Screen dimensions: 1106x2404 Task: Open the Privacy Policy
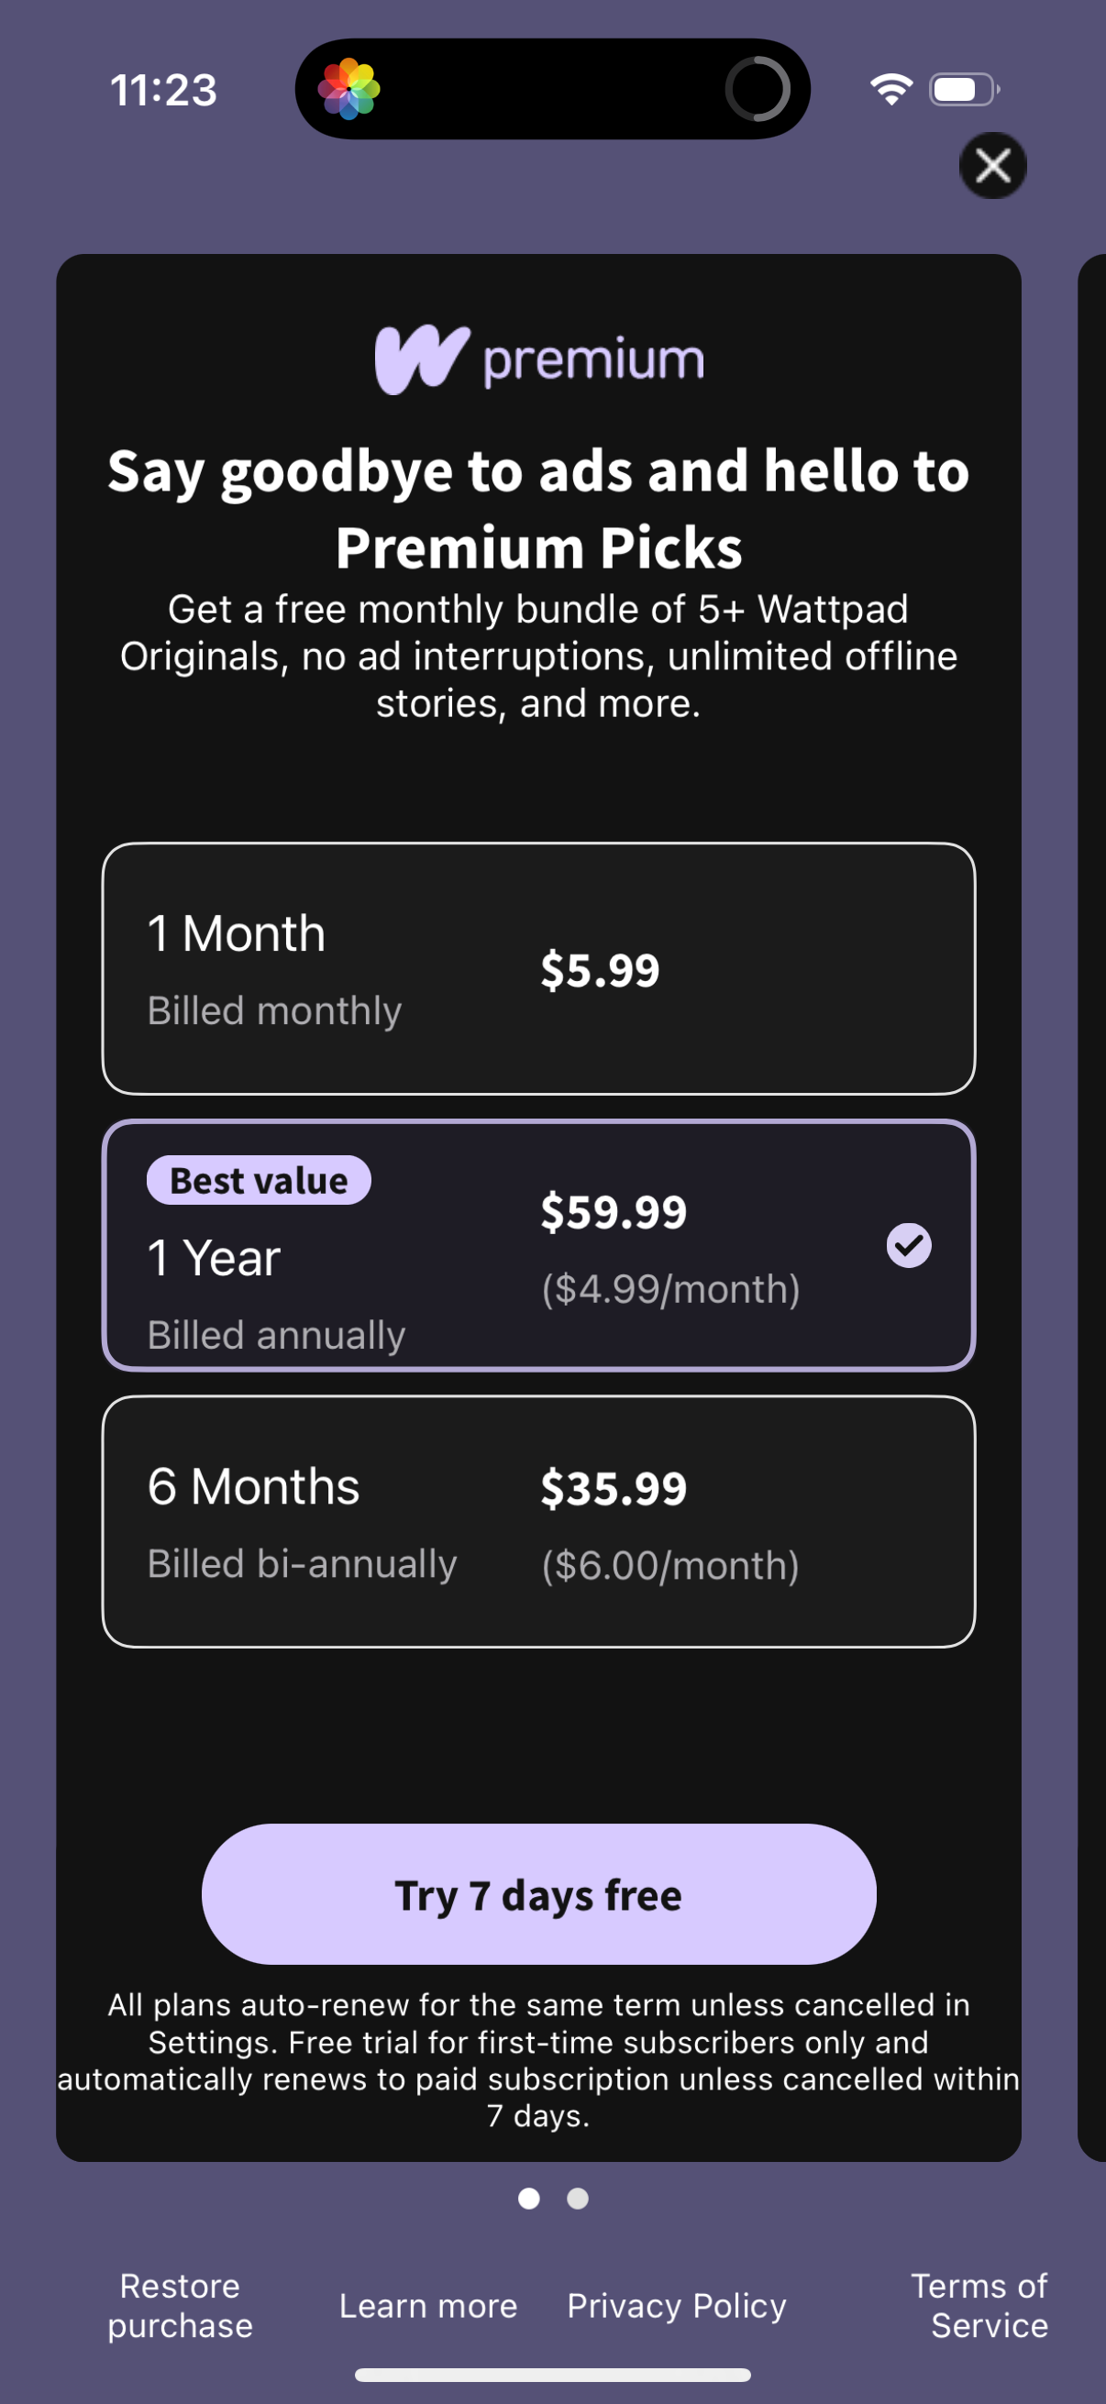point(677,2306)
